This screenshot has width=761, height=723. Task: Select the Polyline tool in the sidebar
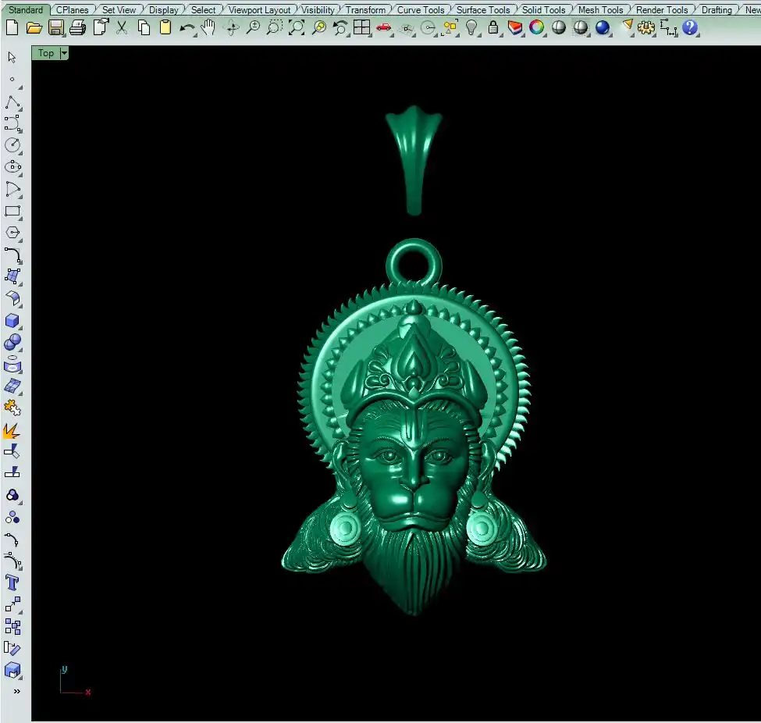pyautogui.click(x=12, y=103)
